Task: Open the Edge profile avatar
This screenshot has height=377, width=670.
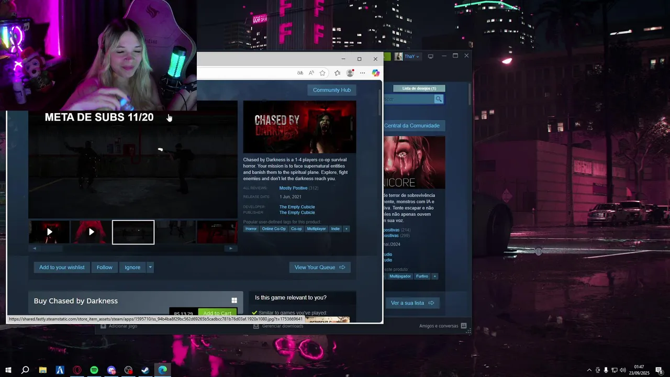Action: point(350,73)
